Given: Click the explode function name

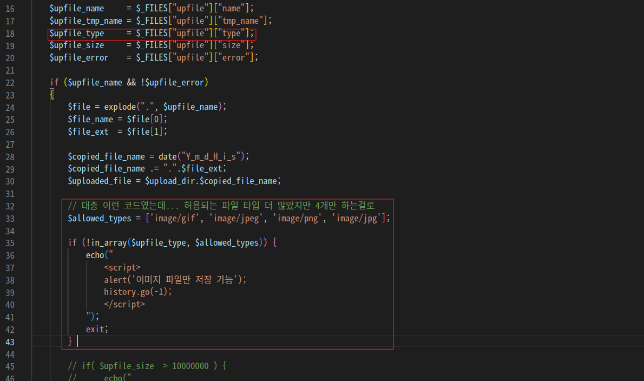Looking at the screenshot, I should coord(120,107).
